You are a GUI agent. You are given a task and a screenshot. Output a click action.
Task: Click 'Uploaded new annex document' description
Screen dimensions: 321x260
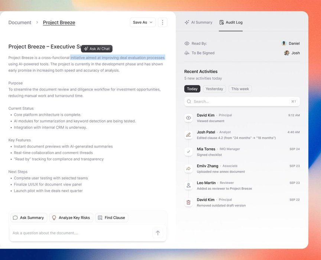click(221, 172)
